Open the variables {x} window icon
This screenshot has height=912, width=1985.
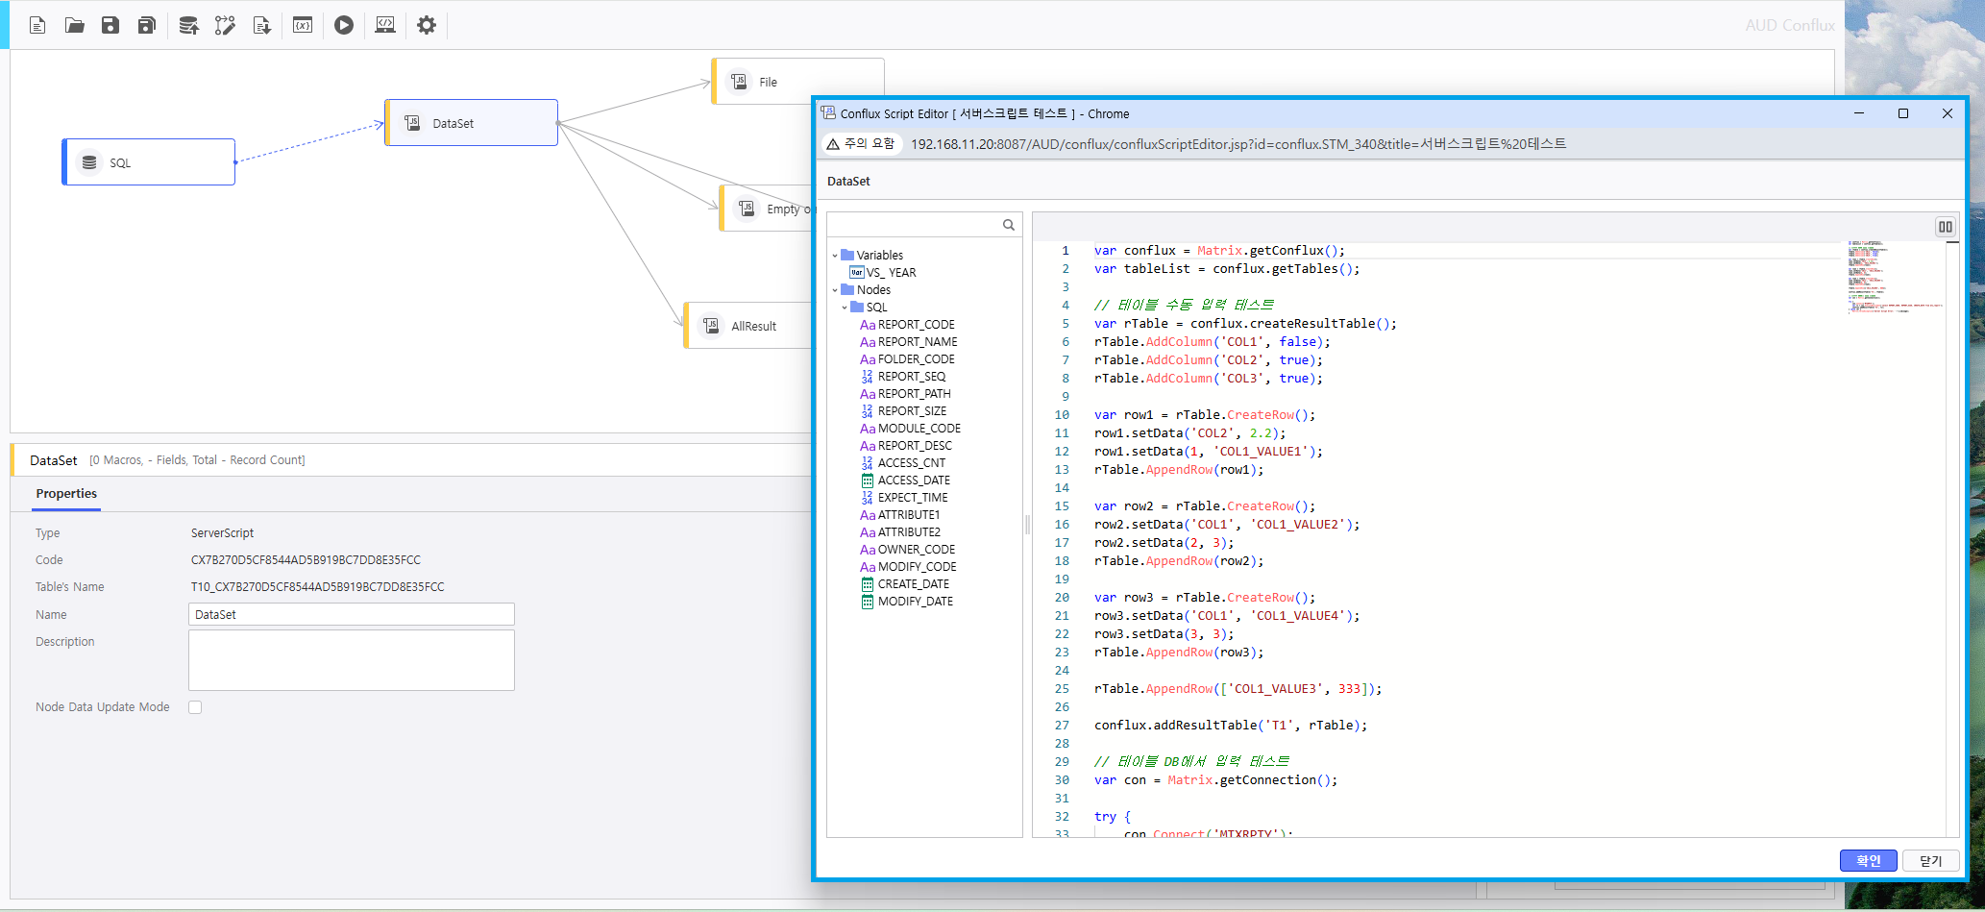[x=303, y=25]
